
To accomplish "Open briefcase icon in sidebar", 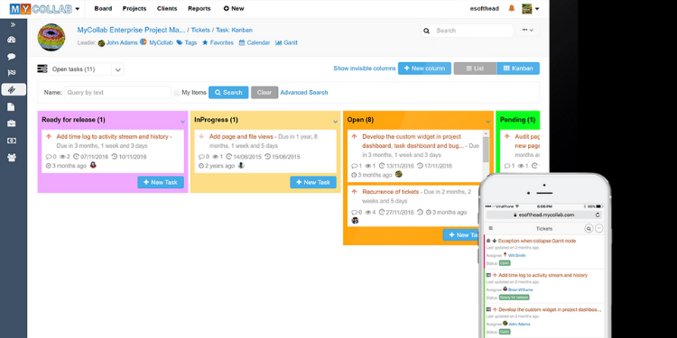I will point(12,123).
